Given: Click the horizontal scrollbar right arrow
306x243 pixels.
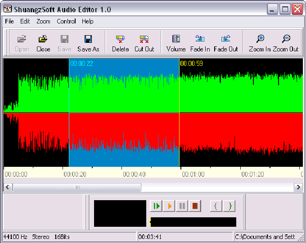Looking at the screenshot, I should pyautogui.click(x=298, y=187).
